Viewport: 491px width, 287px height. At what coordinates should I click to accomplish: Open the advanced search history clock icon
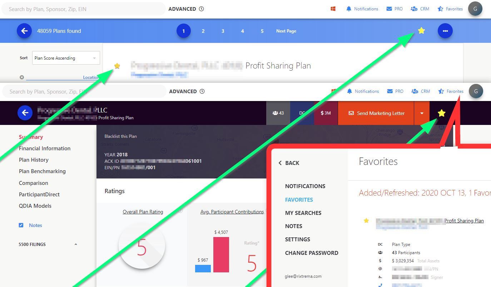tap(202, 9)
